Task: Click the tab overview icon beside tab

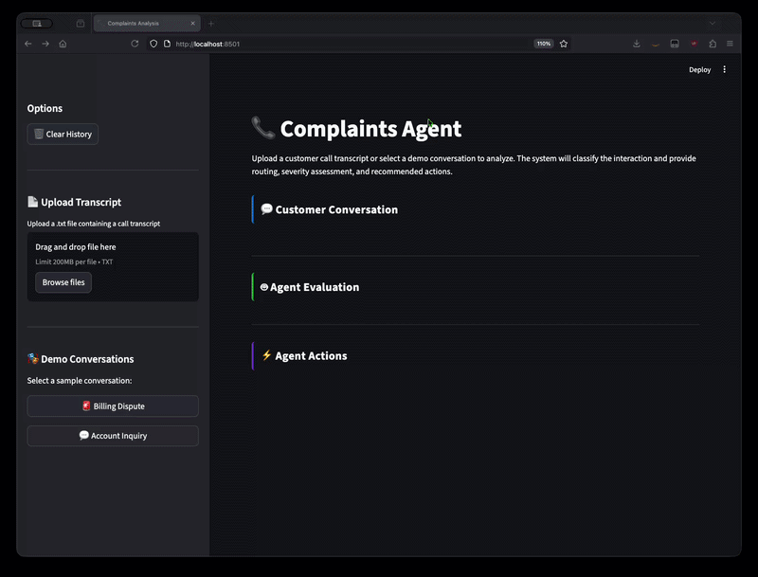Action: pos(81,23)
